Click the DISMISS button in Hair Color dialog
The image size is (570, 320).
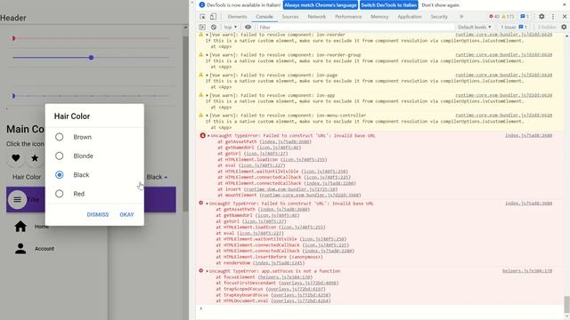98,215
